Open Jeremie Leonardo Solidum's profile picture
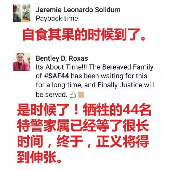Image resolution: width=177 pixels, height=170 pixels. point(22,13)
